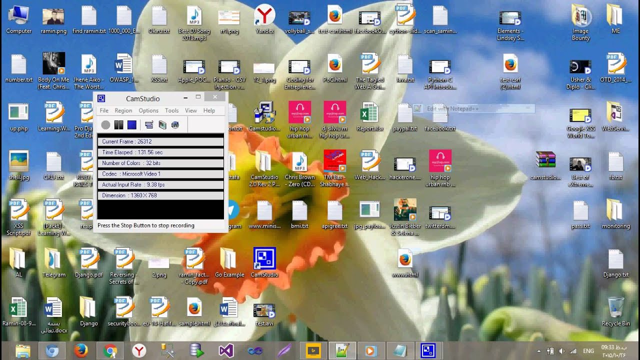Viewport: 640px width, 360px height.
Task: Select the test.avi desktop file
Action: (264, 314)
